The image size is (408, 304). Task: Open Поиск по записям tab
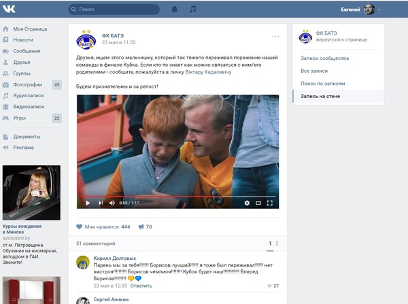[x=322, y=84]
